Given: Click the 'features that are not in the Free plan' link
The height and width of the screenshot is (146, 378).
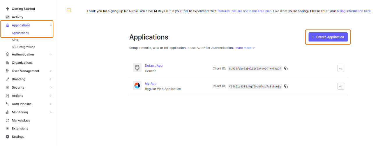Looking at the screenshot, I should (245, 11).
